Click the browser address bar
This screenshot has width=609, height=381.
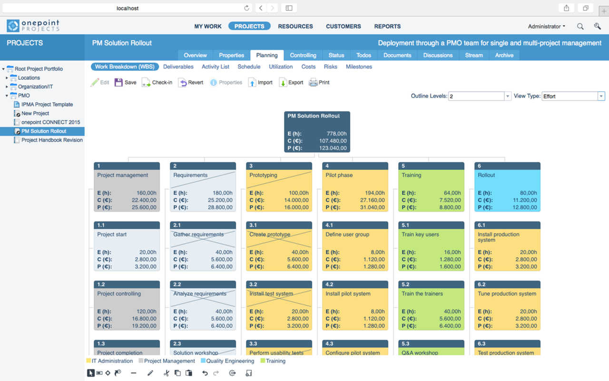click(128, 8)
